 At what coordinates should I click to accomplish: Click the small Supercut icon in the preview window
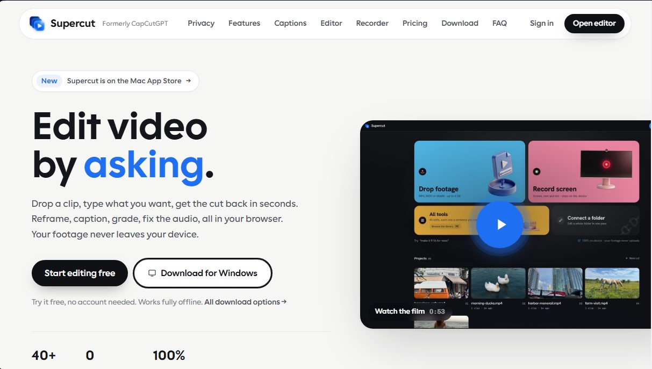[367, 126]
